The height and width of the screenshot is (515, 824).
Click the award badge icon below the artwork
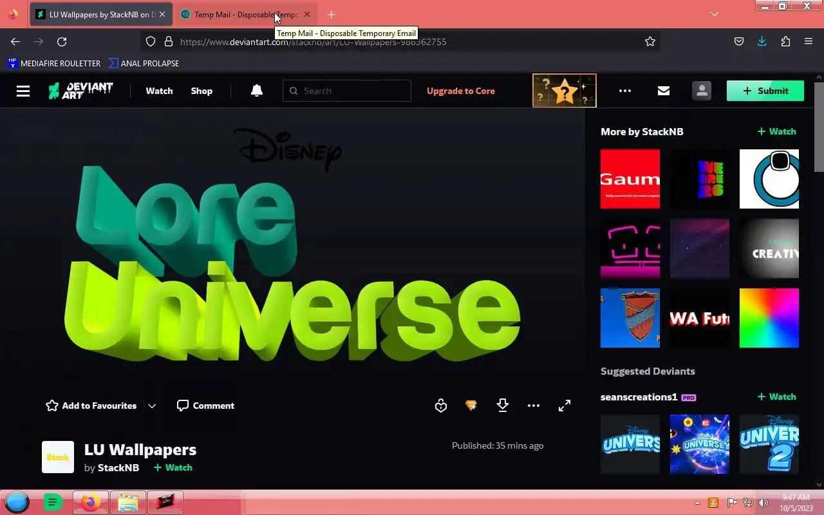(x=441, y=406)
